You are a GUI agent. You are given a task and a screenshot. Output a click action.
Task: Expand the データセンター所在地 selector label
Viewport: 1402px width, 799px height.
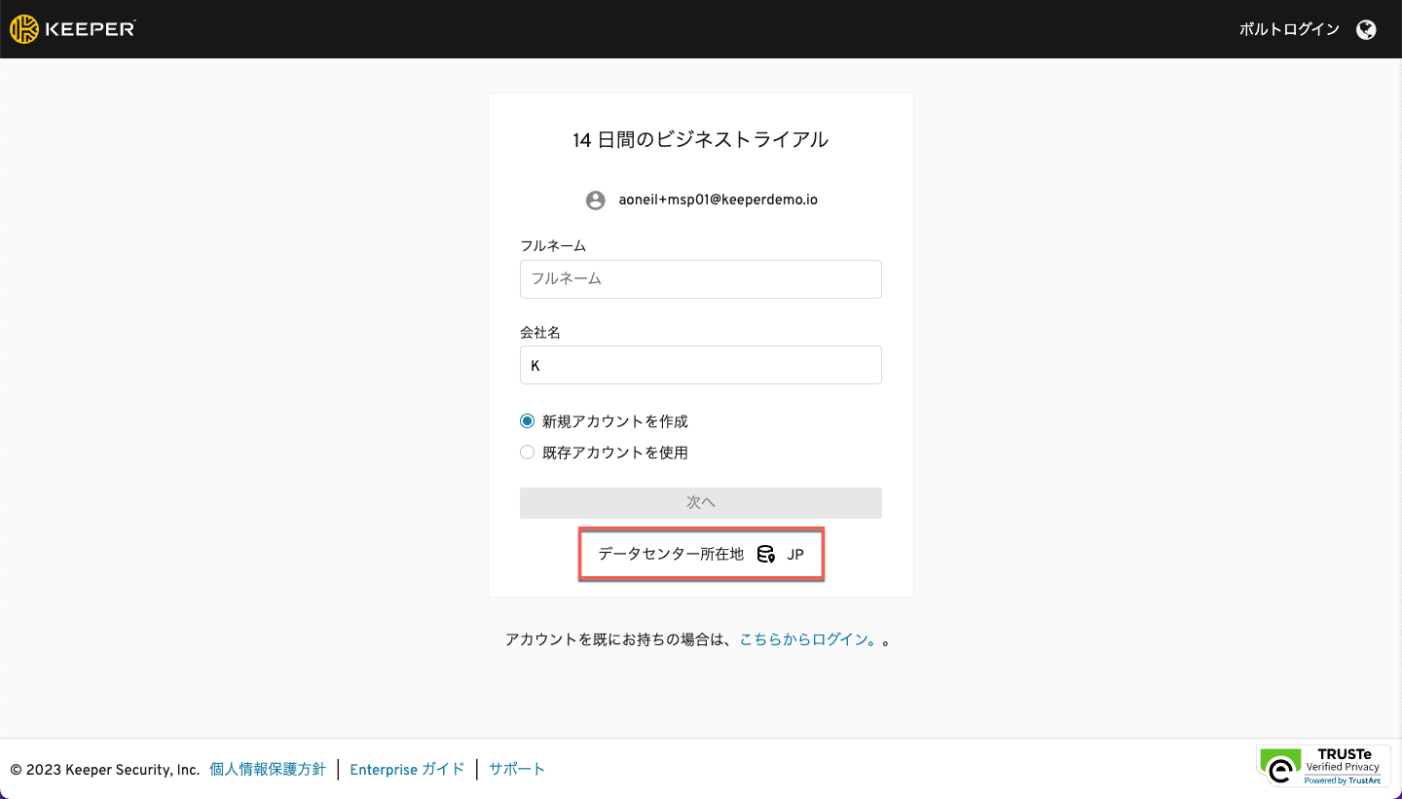pyautogui.click(x=671, y=555)
